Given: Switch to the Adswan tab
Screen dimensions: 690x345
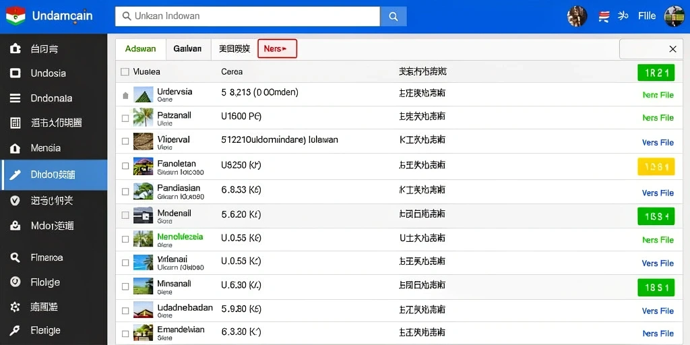Looking at the screenshot, I should point(140,49).
